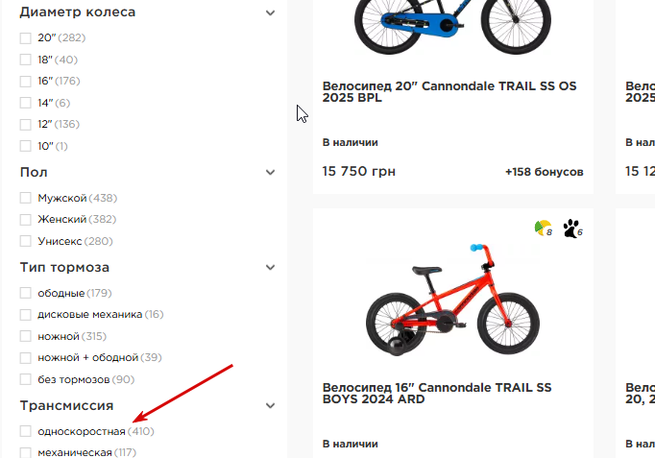Click the yellow-green pie badge icon
Screen dimensions: 655x458
pyautogui.click(x=543, y=229)
